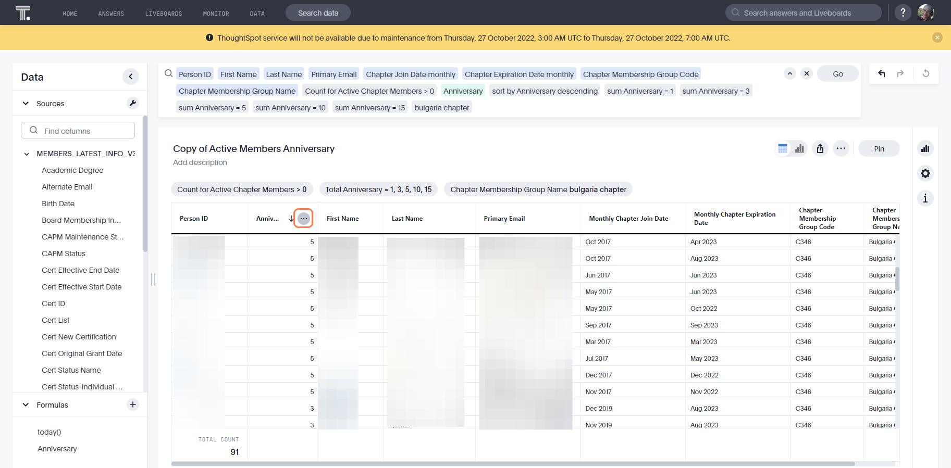The height and width of the screenshot is (468, 951).
Task: Click Add description link
Action: [200, 162]
